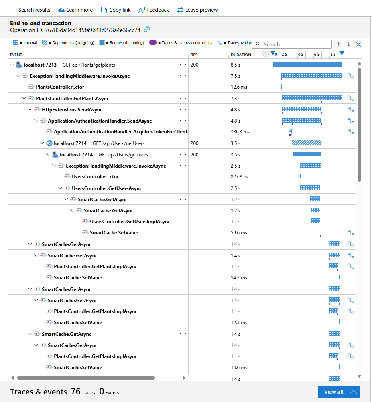Click the horizontal scrollbar under the events
This screenshot has height=402, width=372.
[x=86, y=378]
